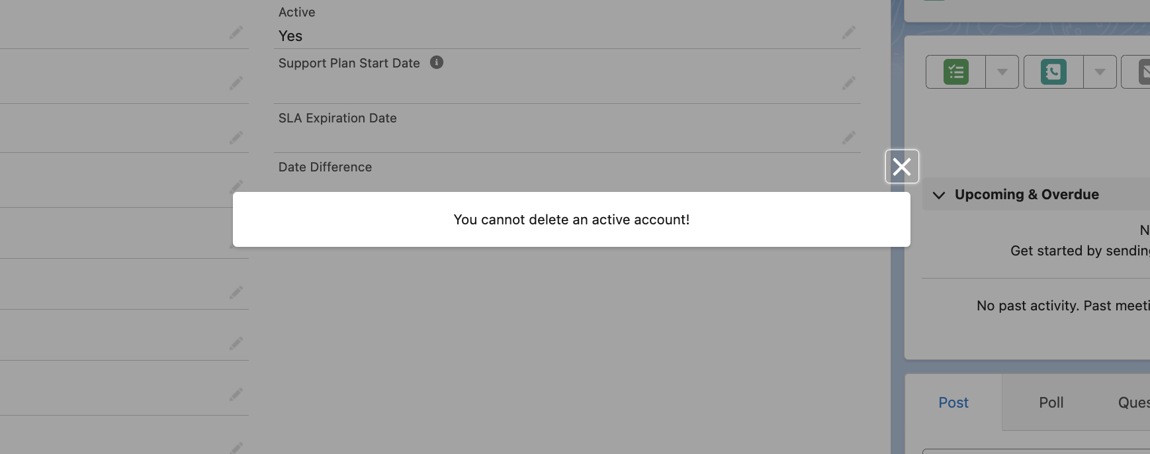
Task: Click the SLA Expiration Date label
Action: pyautogui.click(x=337, y=118)
